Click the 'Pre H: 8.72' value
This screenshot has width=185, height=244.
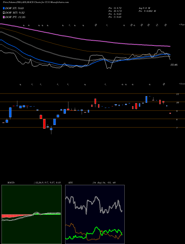click(115, 11)
